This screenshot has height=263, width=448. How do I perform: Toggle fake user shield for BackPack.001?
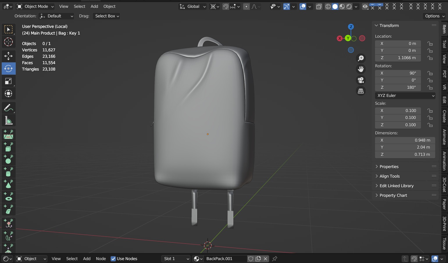(251, 259)
